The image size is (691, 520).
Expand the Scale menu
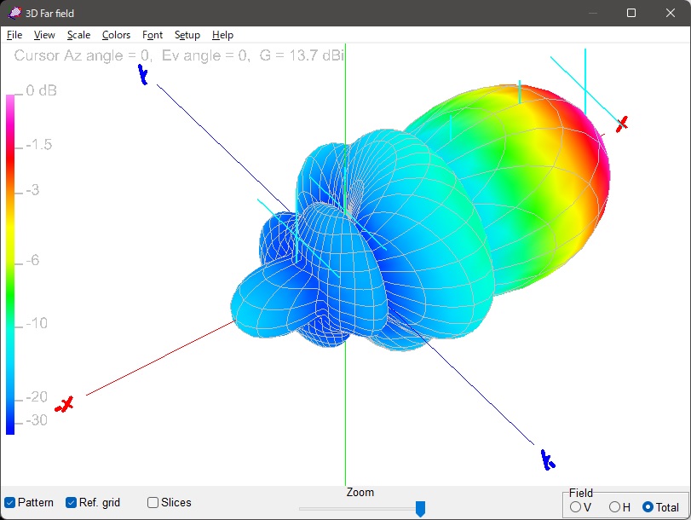(78, 35)
